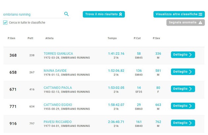Click general position 671
The image size is (208, 135).
click(x=13, y=90)
